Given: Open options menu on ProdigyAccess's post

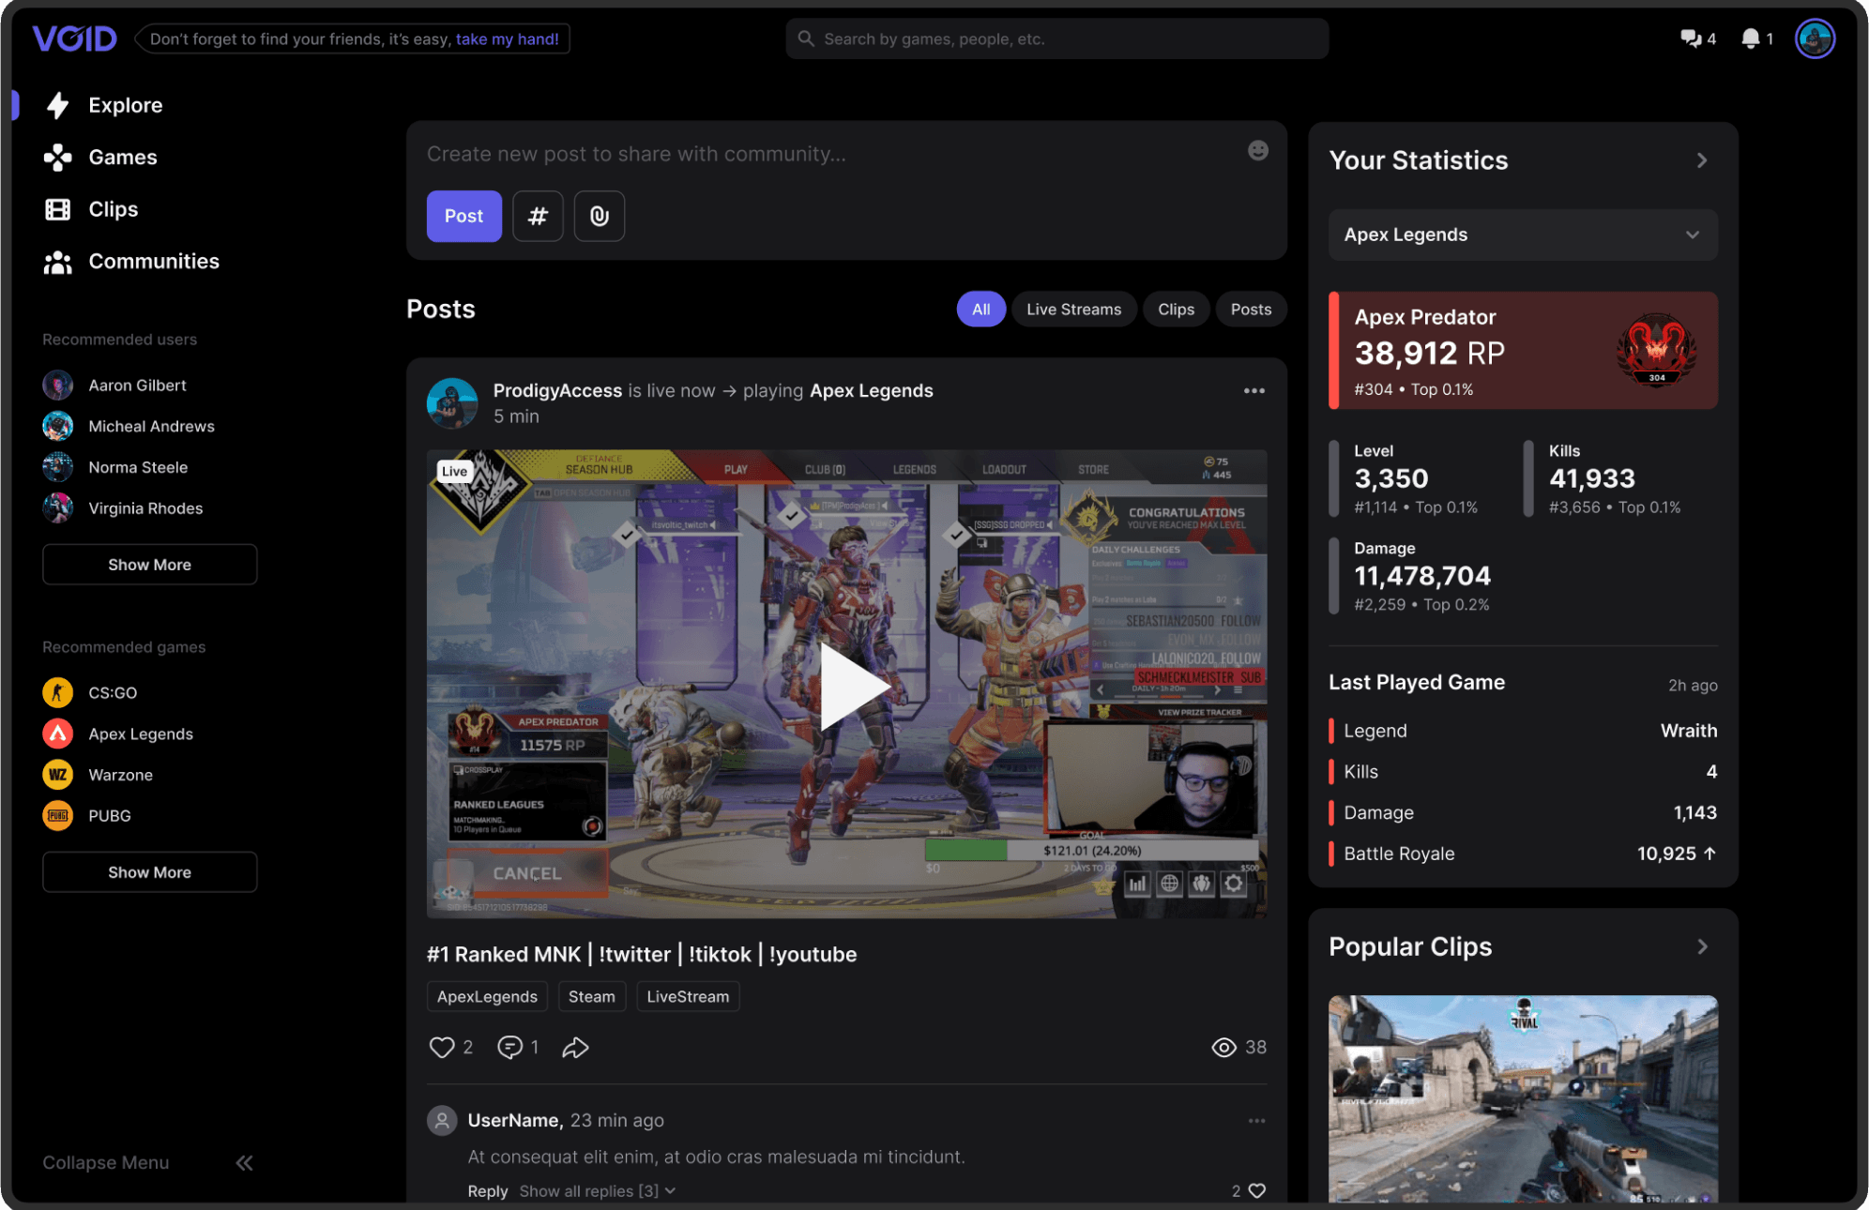Looking at the screenshot, I should [x=1254, y=390].
